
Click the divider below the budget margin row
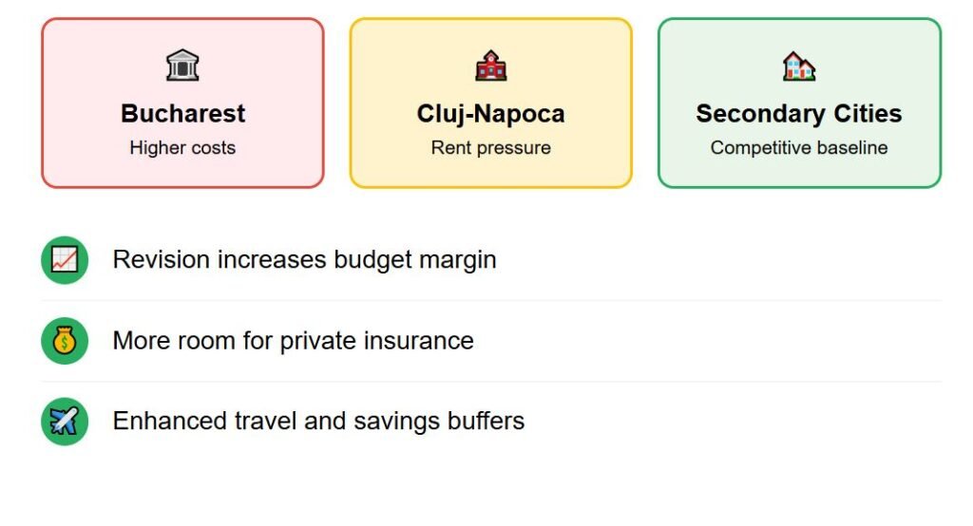pyautogui.click(x=491, y=300)
